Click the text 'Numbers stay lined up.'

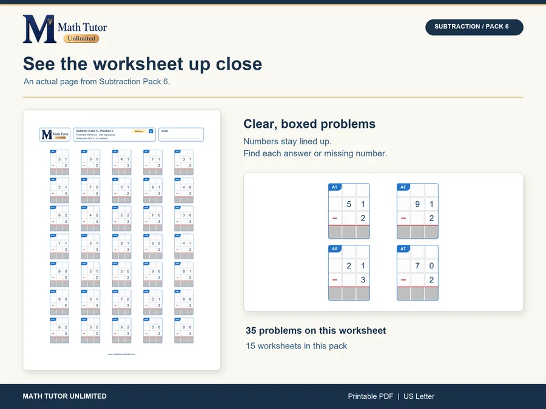tap(288, 142)
